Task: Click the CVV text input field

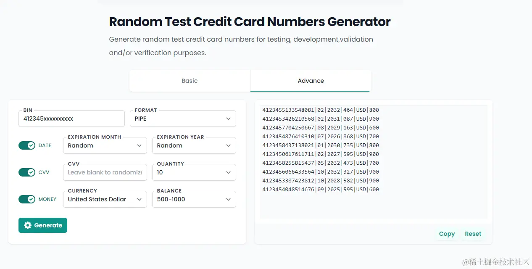Action: tap(105, 172)
